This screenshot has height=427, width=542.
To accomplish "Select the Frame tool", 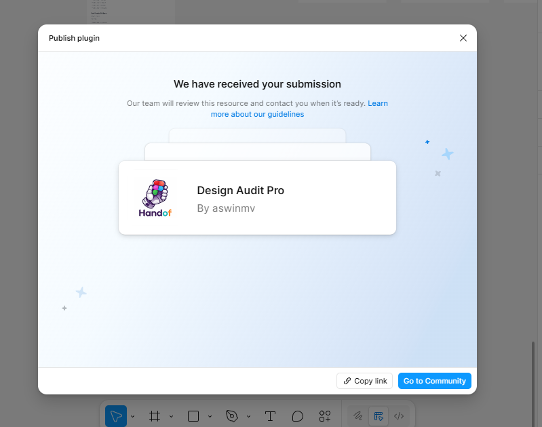I will point(155,416).
